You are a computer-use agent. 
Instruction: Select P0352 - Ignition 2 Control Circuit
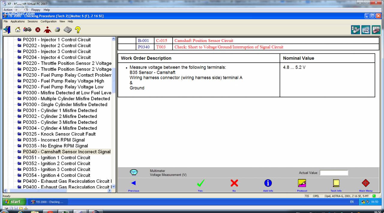57,163
